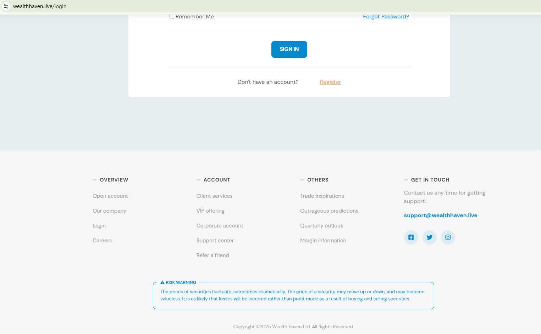Open Client services link
This screenshot has width=541, height=334.
click(x=215, y=196)
